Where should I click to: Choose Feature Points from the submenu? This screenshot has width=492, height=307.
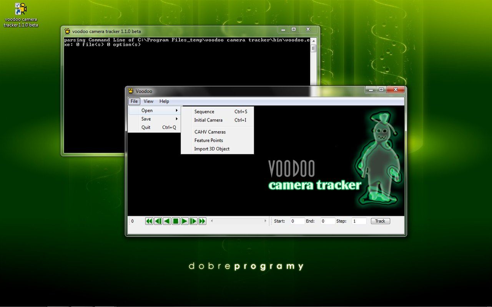217,140
